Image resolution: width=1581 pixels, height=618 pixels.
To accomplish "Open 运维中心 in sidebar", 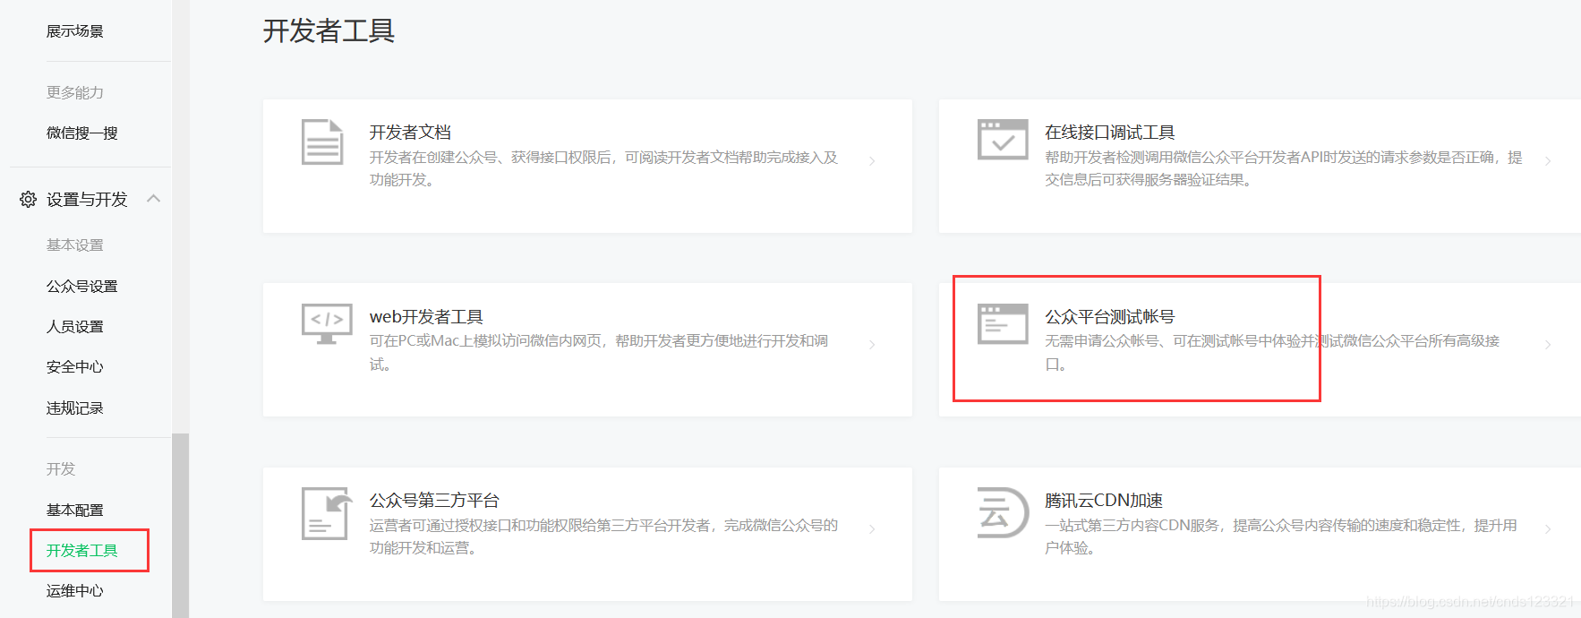I will click(x=75, y=591).
